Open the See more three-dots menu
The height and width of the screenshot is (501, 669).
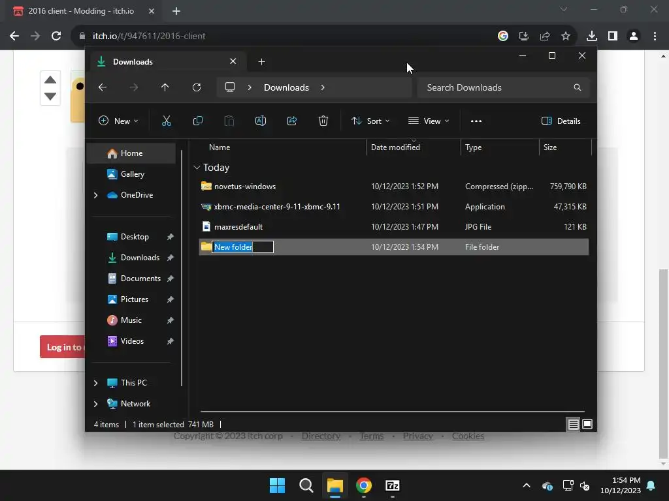click(476, 121)
